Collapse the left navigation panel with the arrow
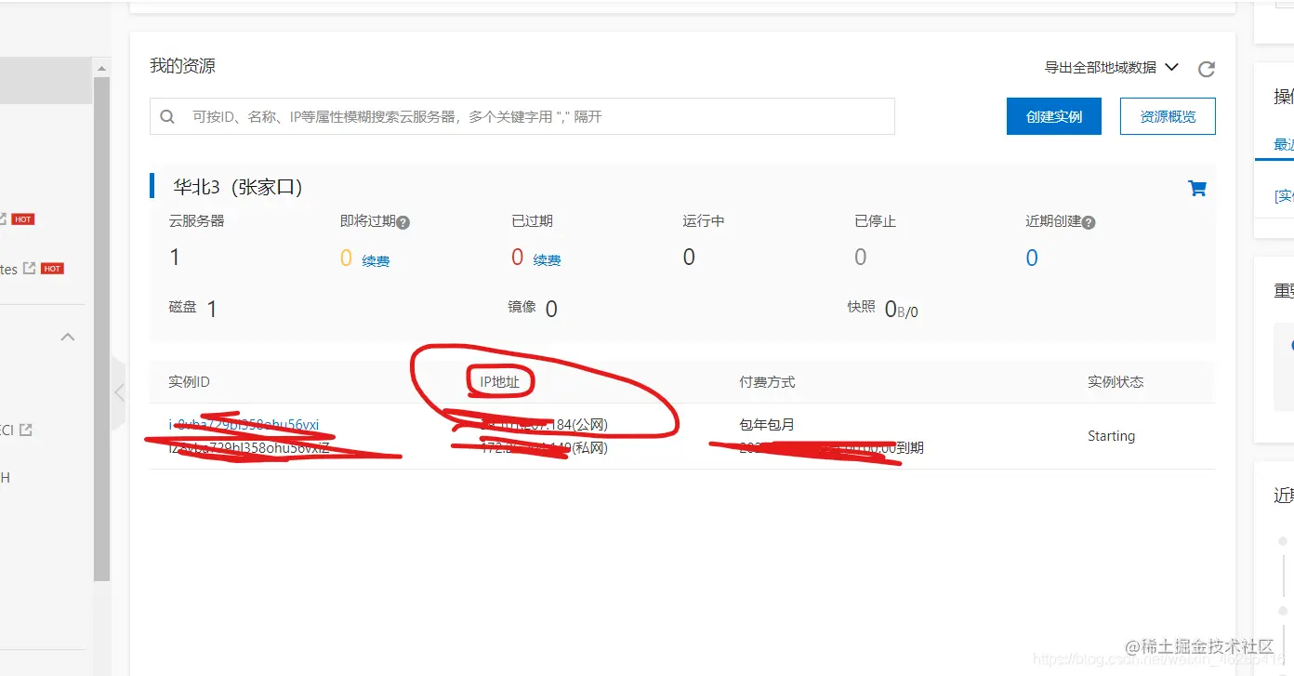 (x=118, y=394)
